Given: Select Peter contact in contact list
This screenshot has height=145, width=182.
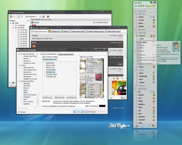Looking at the screenshot, I should pos(145,107).
